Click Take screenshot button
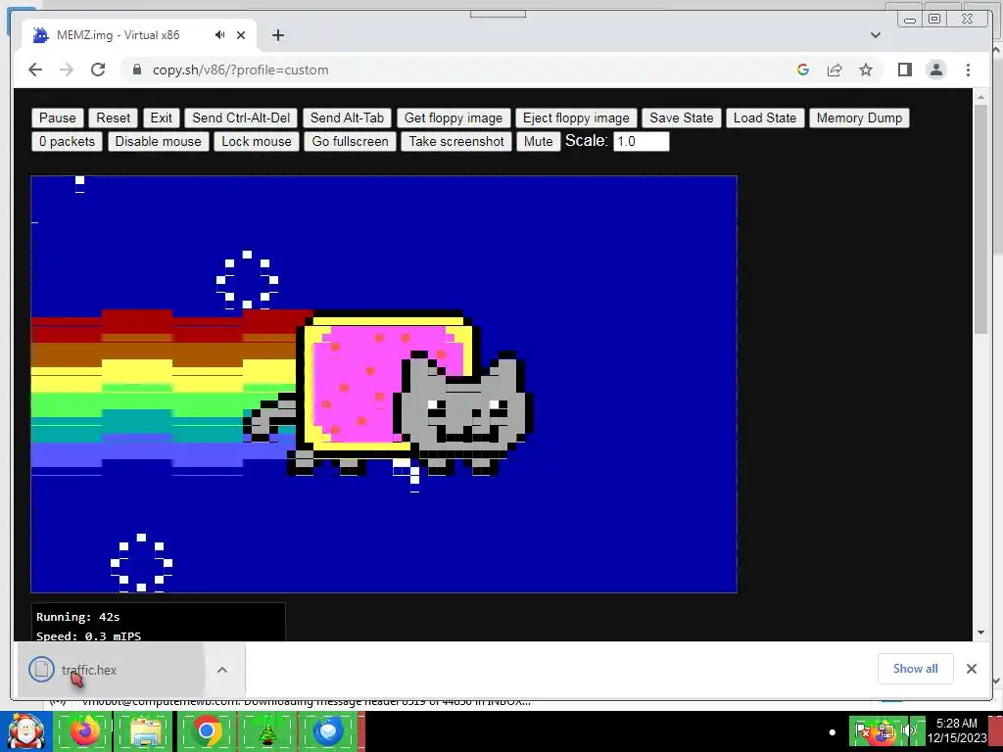Viewport: 1003px width, 752px height. point(456,141)
